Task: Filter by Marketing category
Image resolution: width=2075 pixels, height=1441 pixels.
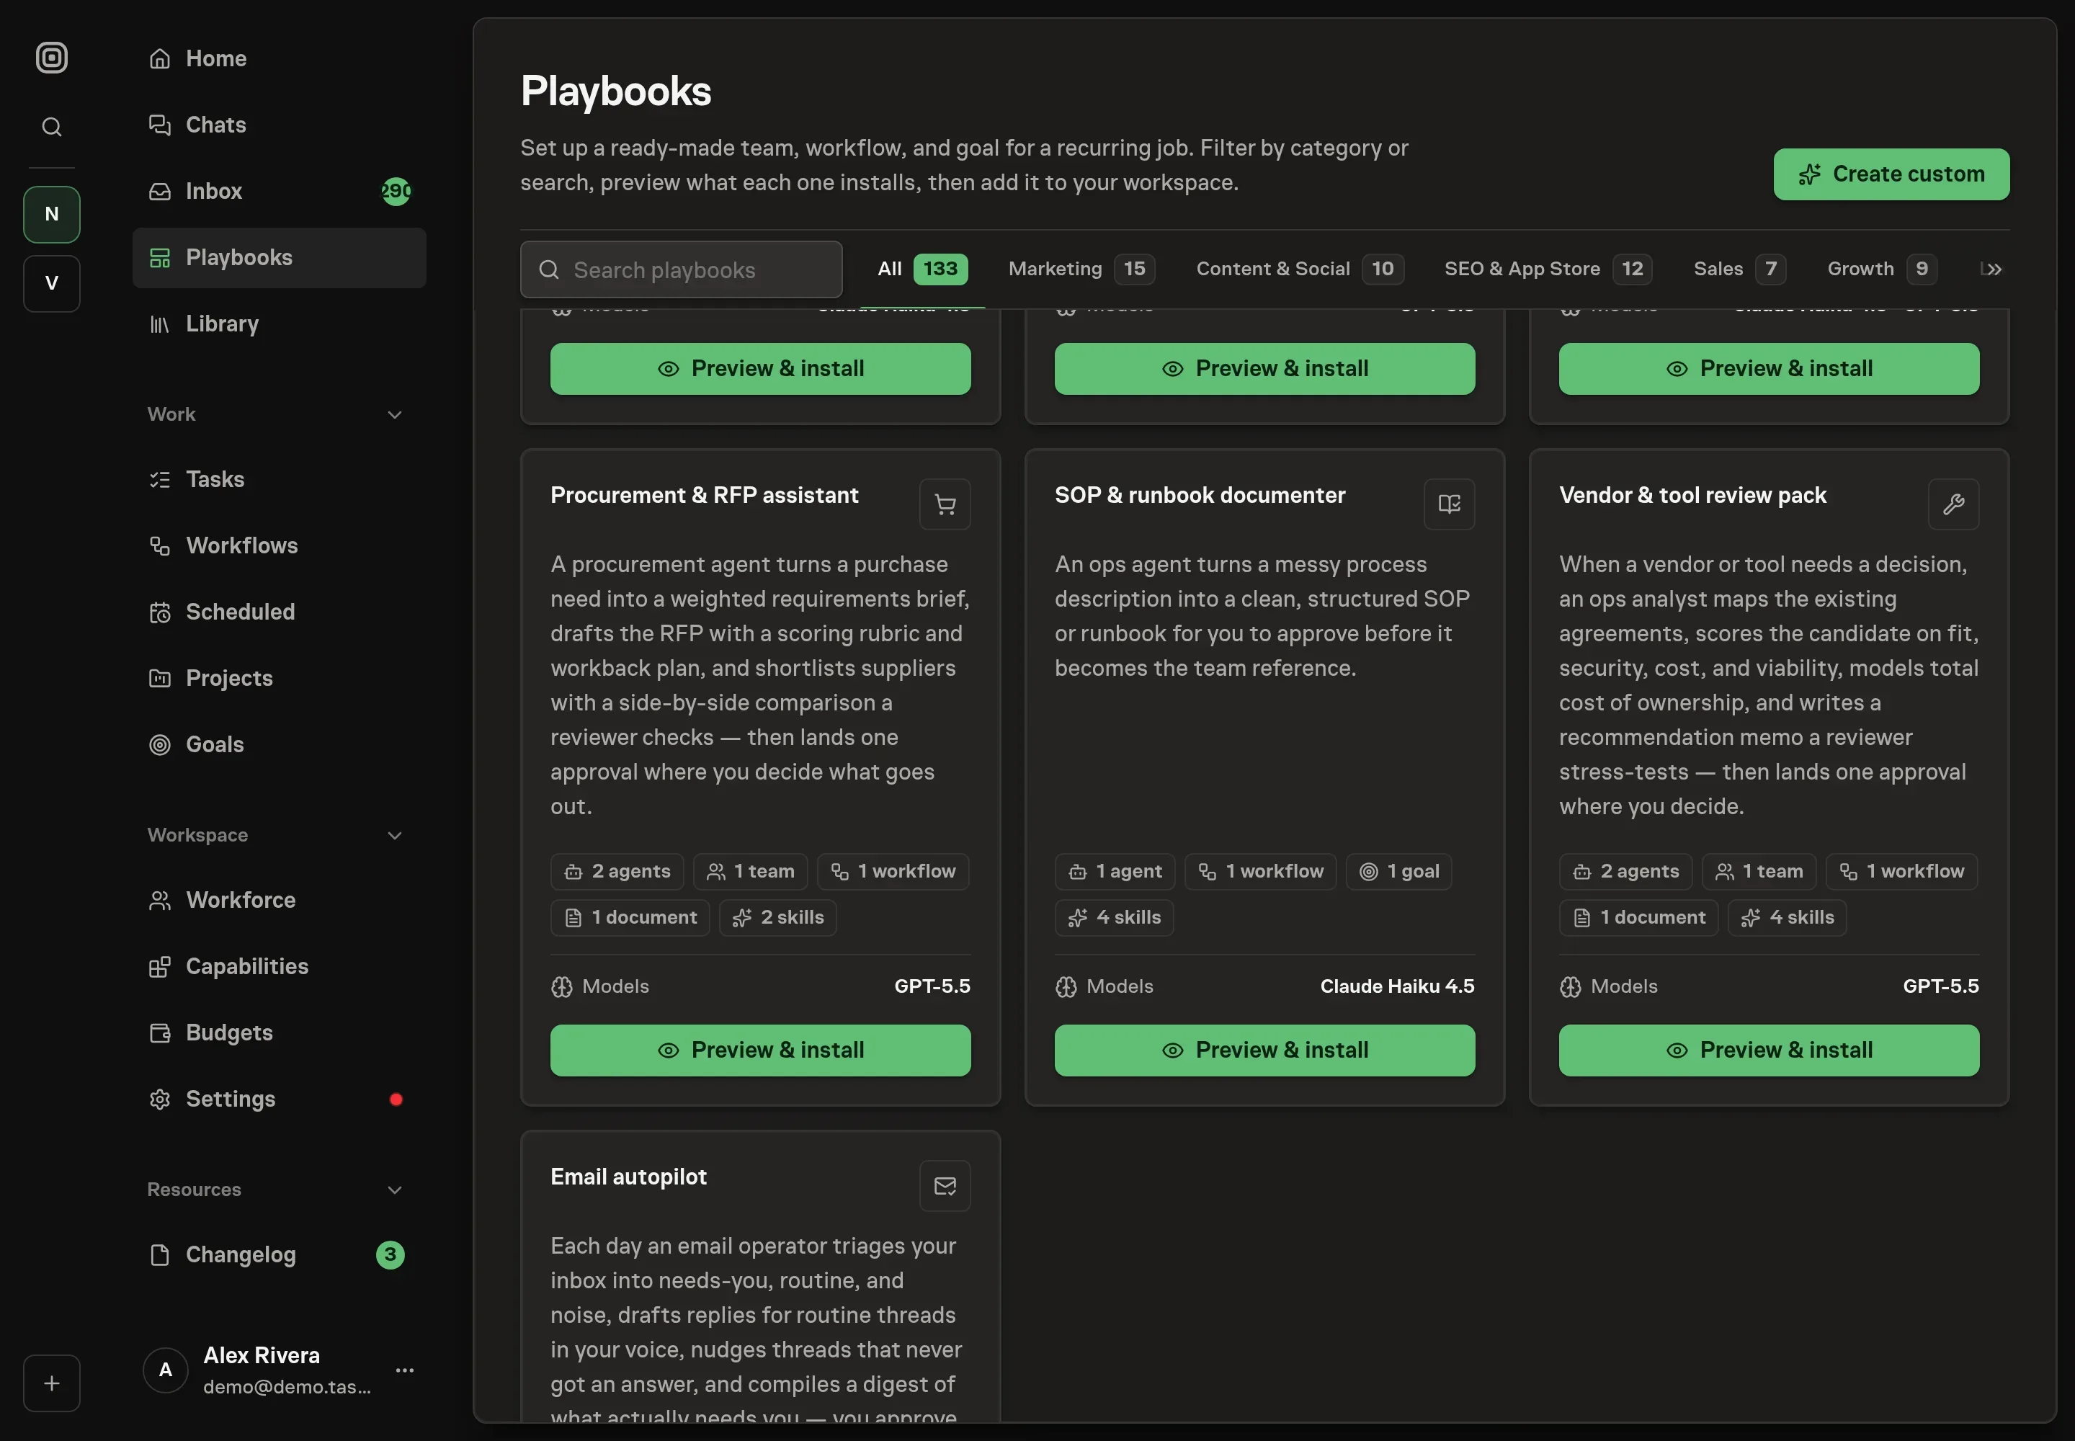Action: pos(1081,269)
